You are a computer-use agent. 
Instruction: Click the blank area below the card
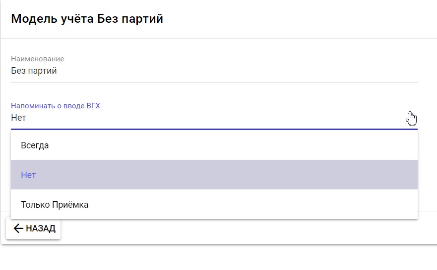(218, 258)
